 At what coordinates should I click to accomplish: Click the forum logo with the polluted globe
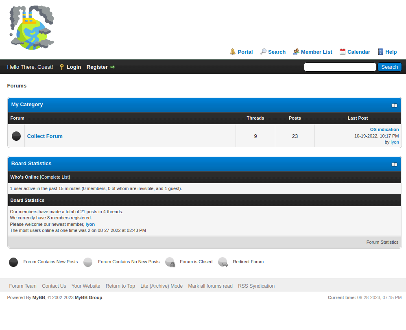[x=32, y=28]
